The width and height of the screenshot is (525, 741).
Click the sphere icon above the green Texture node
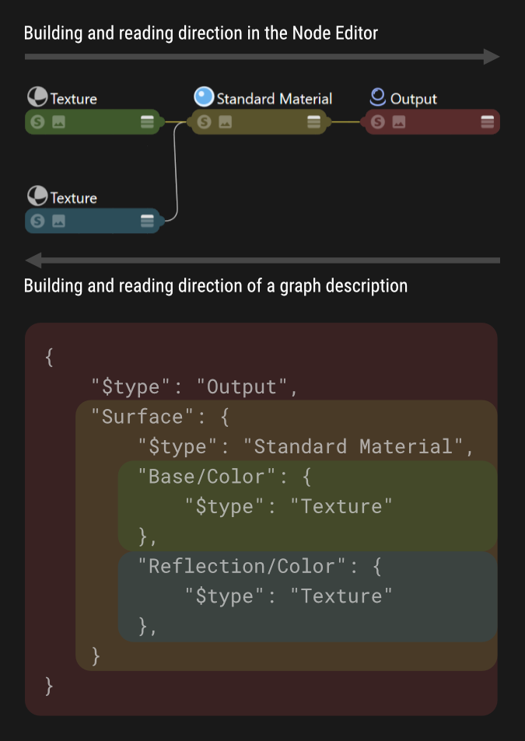(x=37, y=97)
